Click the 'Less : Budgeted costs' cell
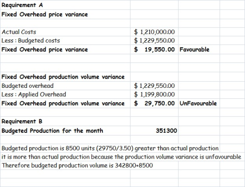This screenshot has width=245, height=187. [65, 41]
